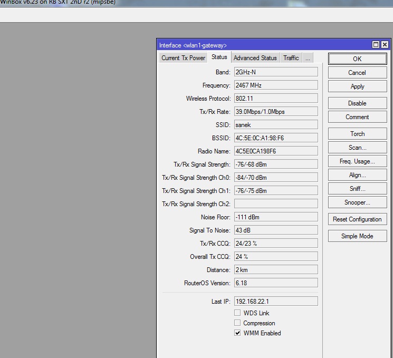Click Tx/Rx Signal Strength field -76/-68 dBm

(276, 165)
